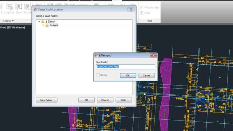Click the Open vault ribbon icon
This screenshot has width=233, height=131.
pos(19,7)
